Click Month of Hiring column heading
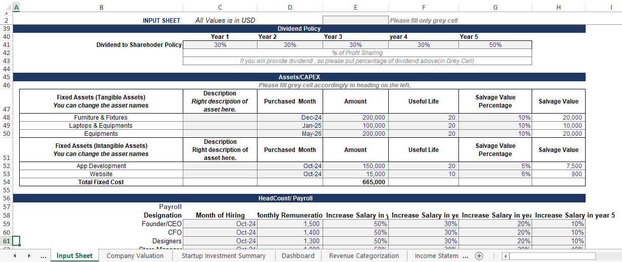 click(220, 216)
